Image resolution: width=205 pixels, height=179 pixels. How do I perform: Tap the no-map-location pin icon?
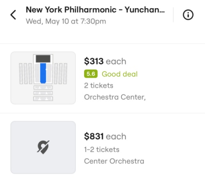click(43, 147)
